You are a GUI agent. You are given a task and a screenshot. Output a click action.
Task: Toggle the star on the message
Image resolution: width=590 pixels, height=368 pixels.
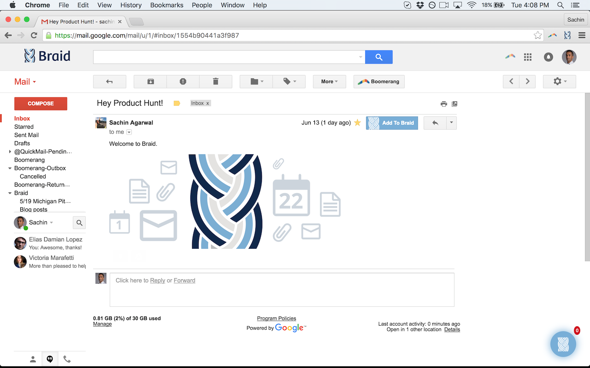[x=357, y=123]
